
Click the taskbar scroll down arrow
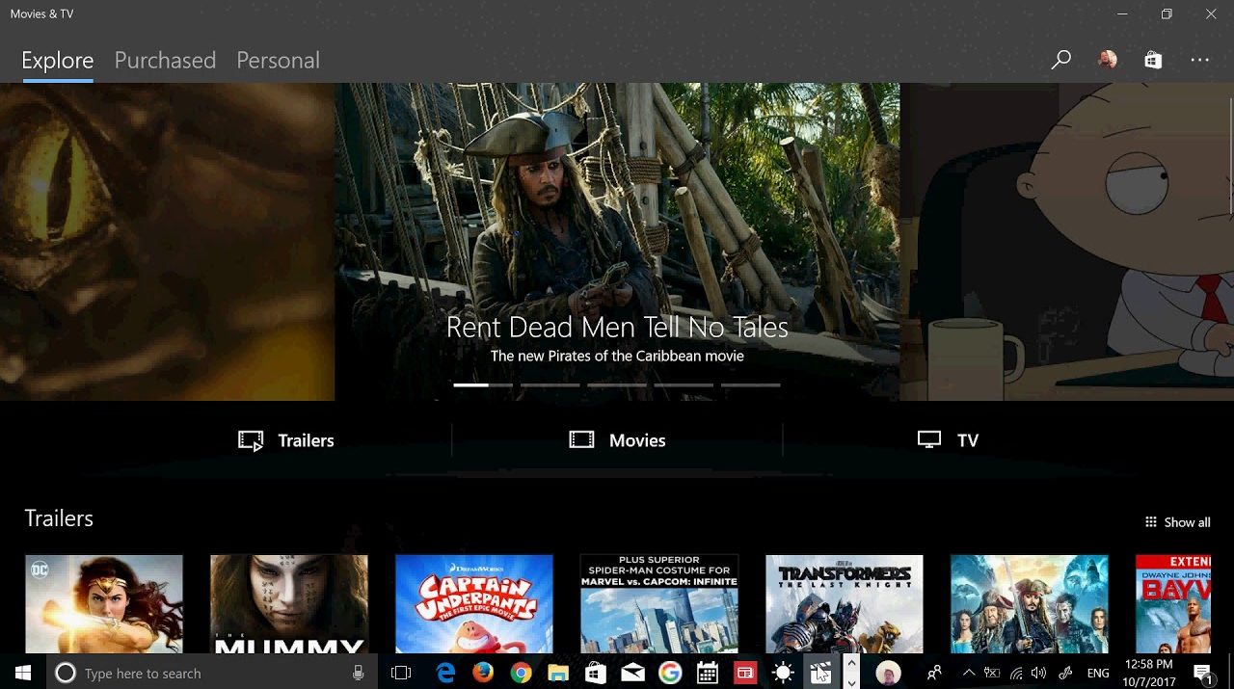pos(851,682)
